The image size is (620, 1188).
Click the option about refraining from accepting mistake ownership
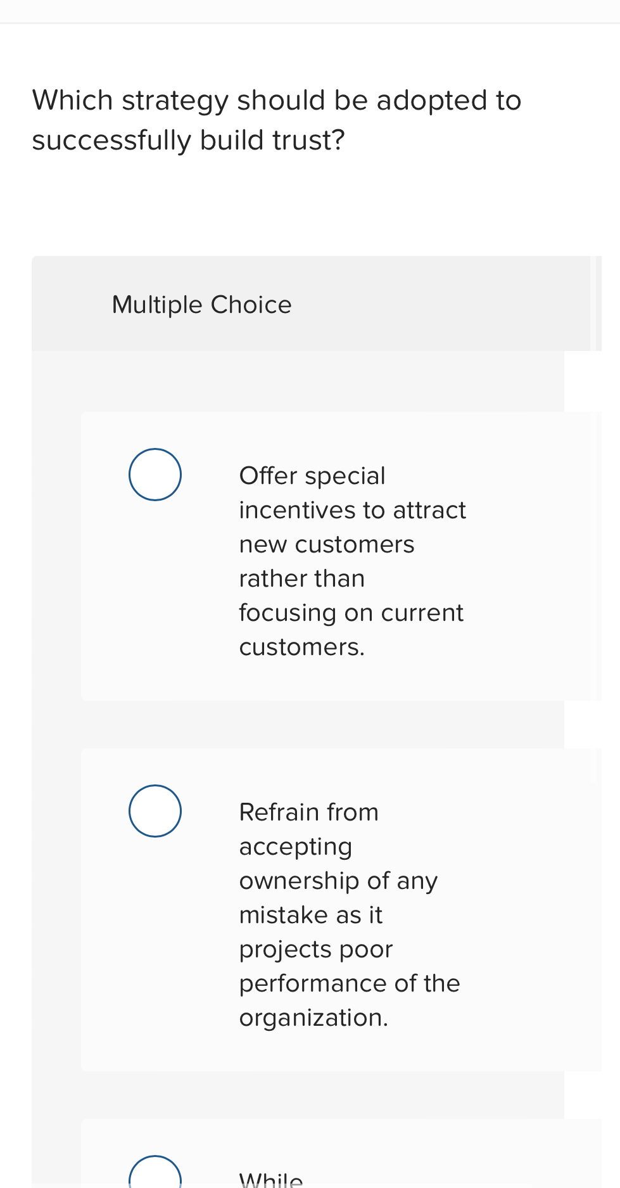point(350,914)
